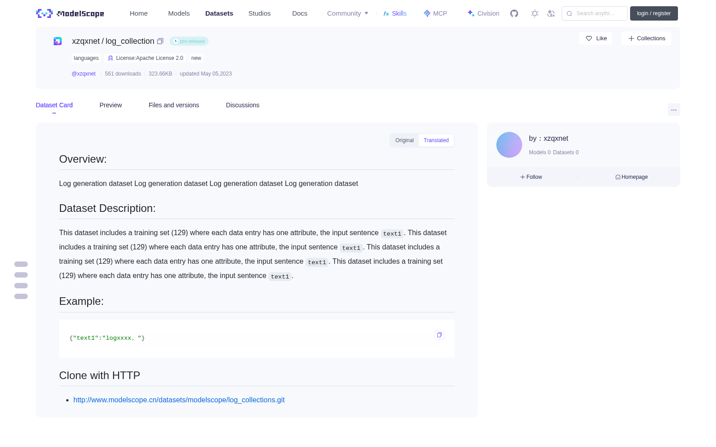Switch to Files and versions tab
The height and width of the screenshot is (447, 716).
click(174, 105)
